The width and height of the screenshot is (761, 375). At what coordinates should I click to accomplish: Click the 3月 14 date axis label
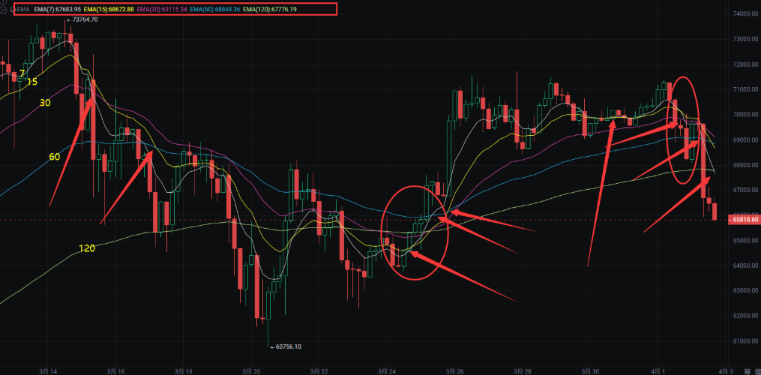(x=49, y=371)
